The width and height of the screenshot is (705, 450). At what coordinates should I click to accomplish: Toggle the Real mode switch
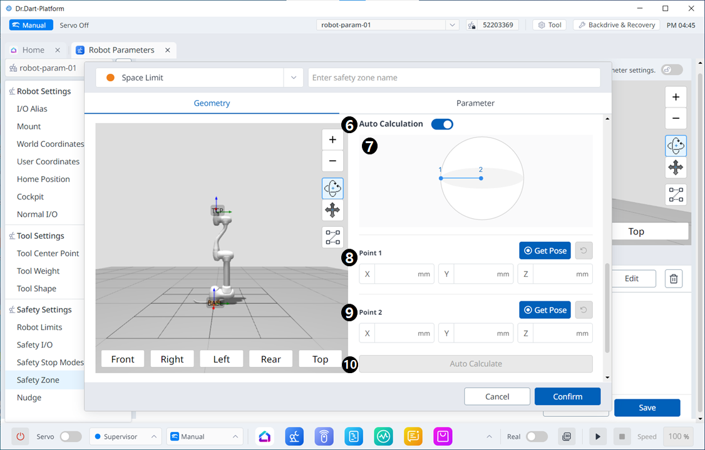pos(537,436)
